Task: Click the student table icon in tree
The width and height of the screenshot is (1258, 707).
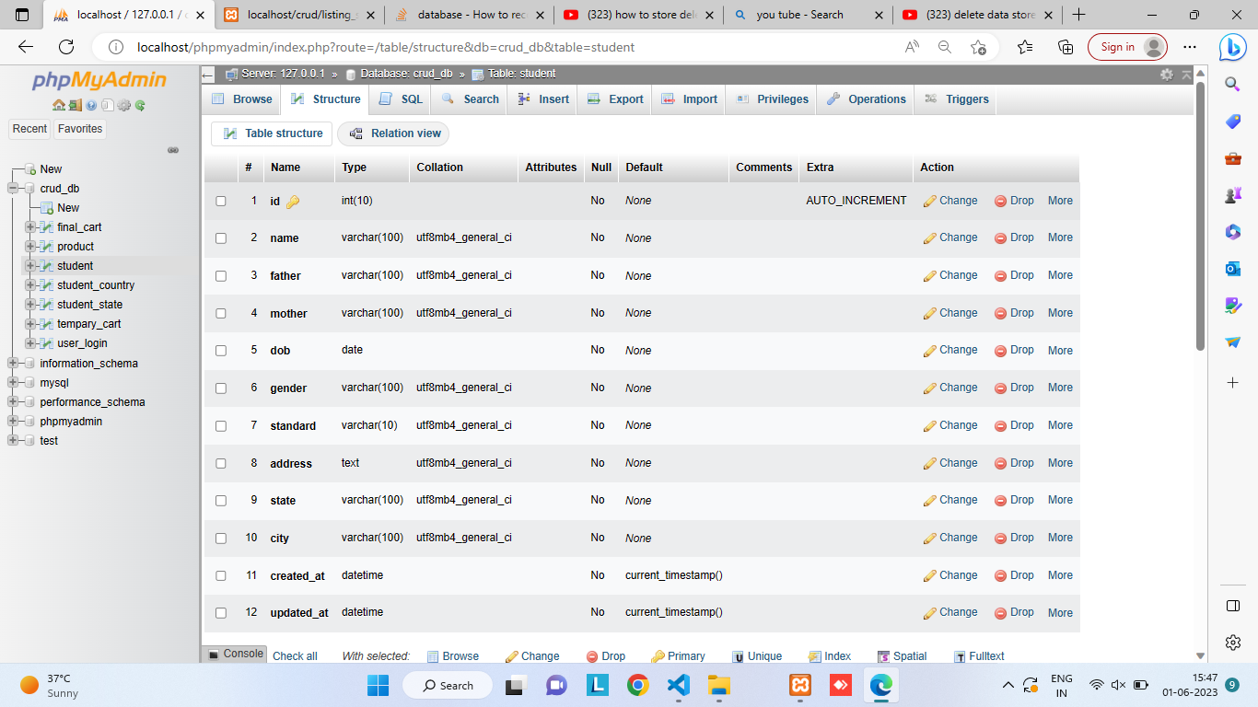Action: pyautogui.click(x=46, y=266)
